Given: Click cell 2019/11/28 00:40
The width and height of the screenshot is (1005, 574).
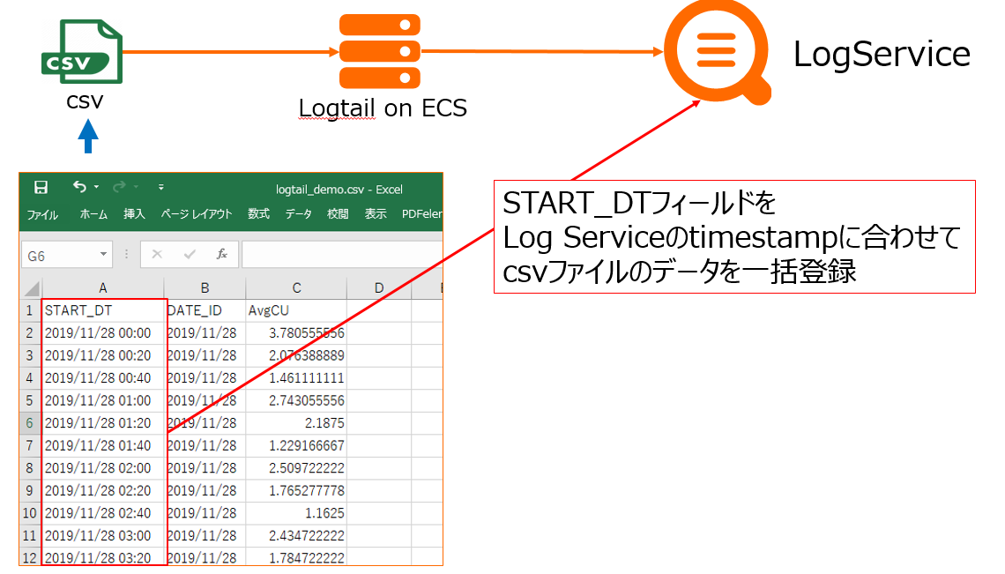Looking at the screenshot, I should click(x=102, y=378).
